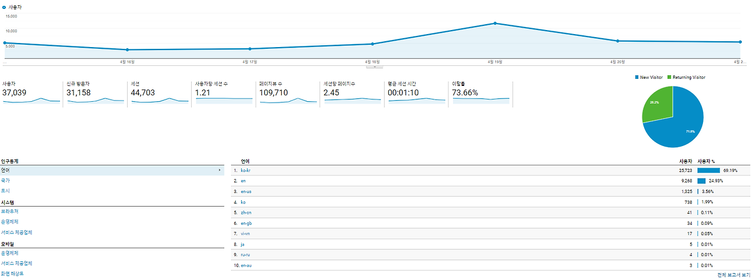Open the vi-vn language link
The image size is (753, 279).
[246, 234]
